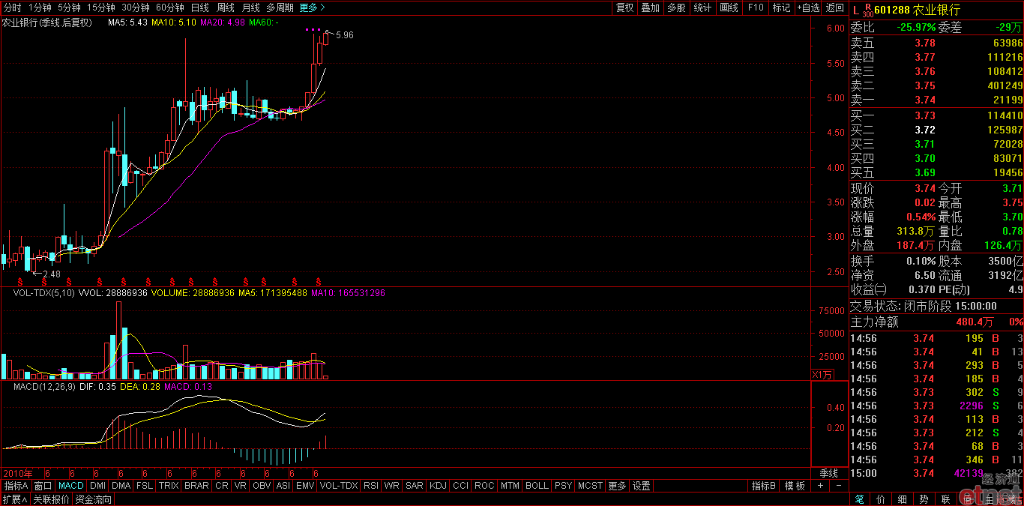Viewport: 1024px width, 506px height.
Task: Expand the 更多 timeframe list
Action: pyautogui.click(x=312, y=7)
